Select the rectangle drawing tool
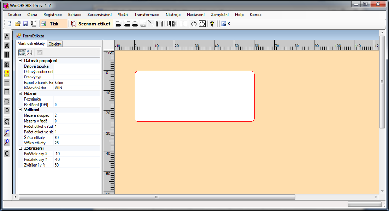Viewport: 389px width, 211px height. tap(7, 92)
